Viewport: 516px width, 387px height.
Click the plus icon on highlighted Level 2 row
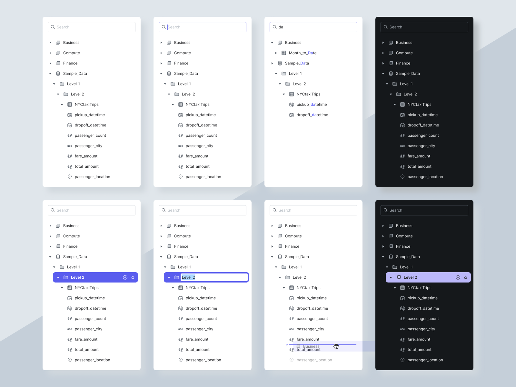pos(125,277)
